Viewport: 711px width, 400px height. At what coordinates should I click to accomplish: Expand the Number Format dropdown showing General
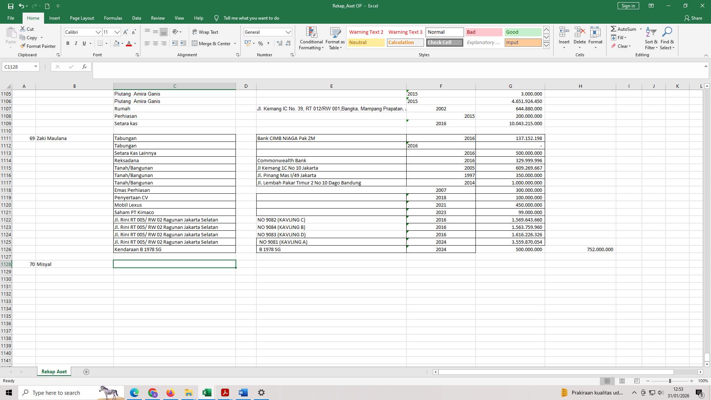tap(288, 32)
